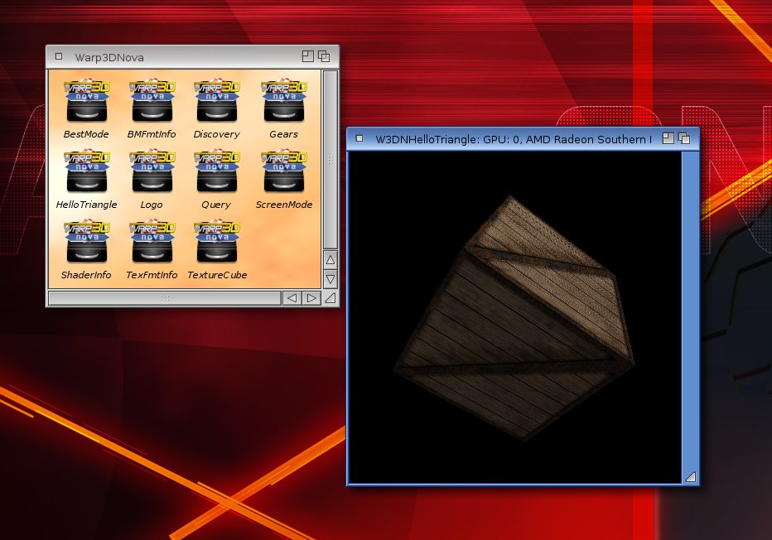
Task: Select the BMFmtInfo icon
Action: click(152, 100)
